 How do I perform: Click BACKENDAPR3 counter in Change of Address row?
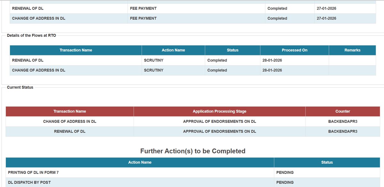coord(343,121)
